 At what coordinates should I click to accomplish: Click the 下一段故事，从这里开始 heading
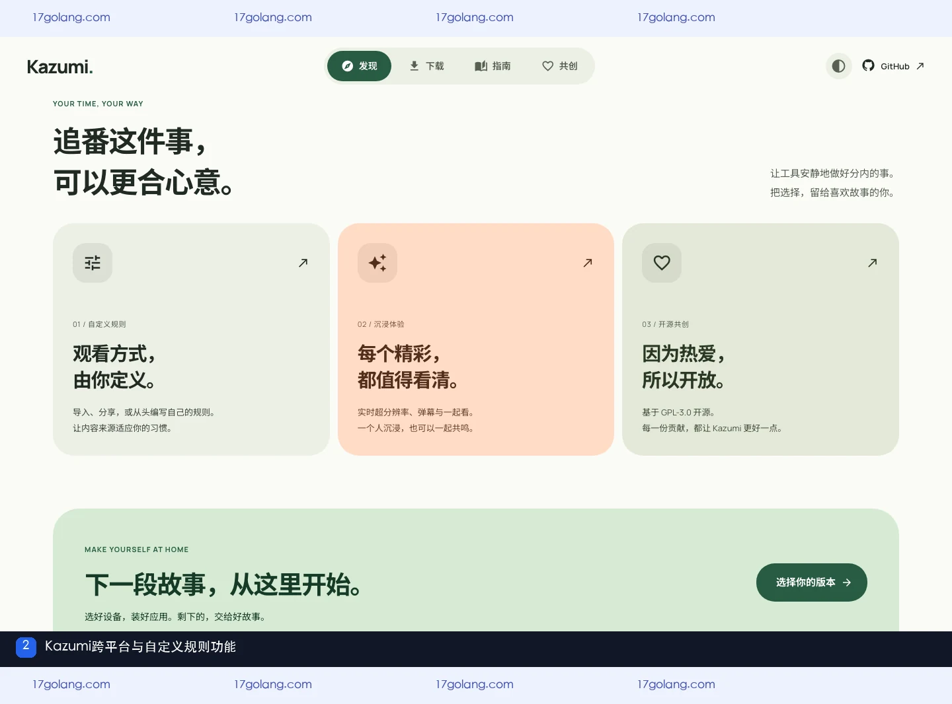pos(223,585)
